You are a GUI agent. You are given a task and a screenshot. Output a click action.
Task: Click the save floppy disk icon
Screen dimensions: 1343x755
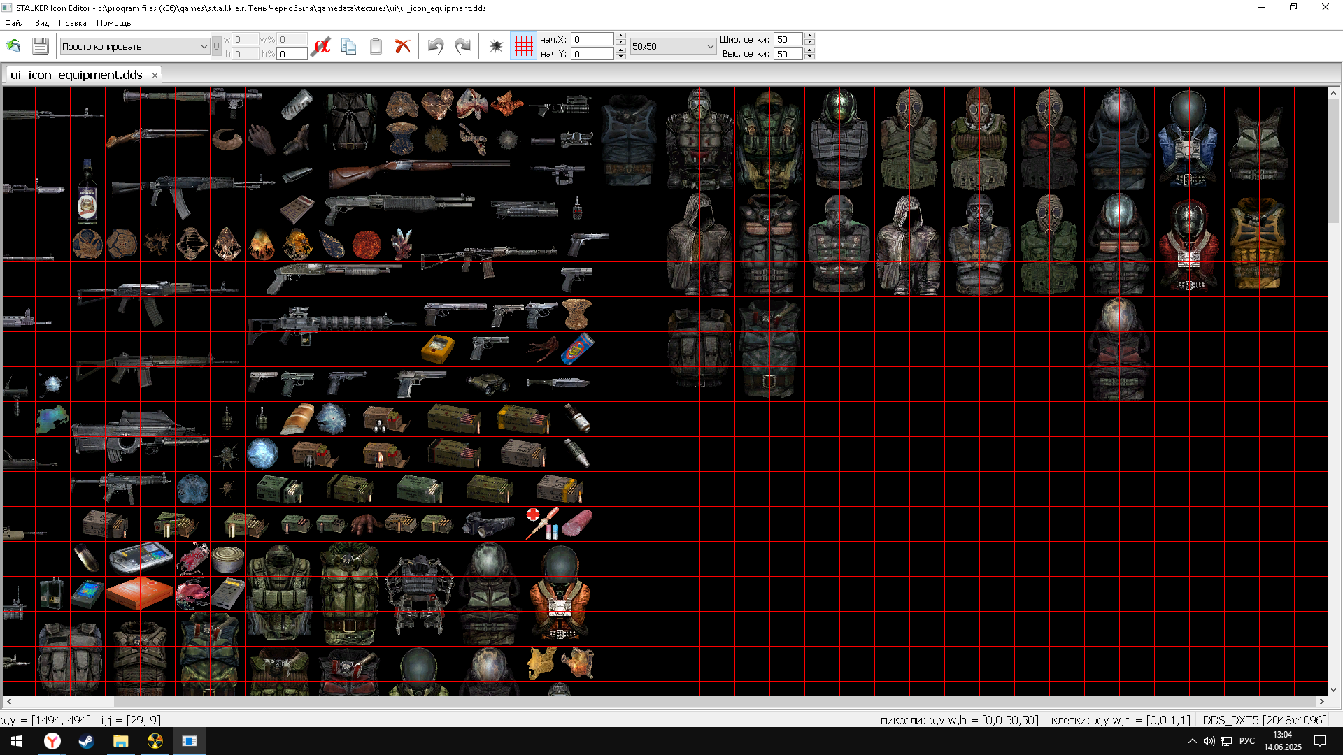[x=41, y=46]
